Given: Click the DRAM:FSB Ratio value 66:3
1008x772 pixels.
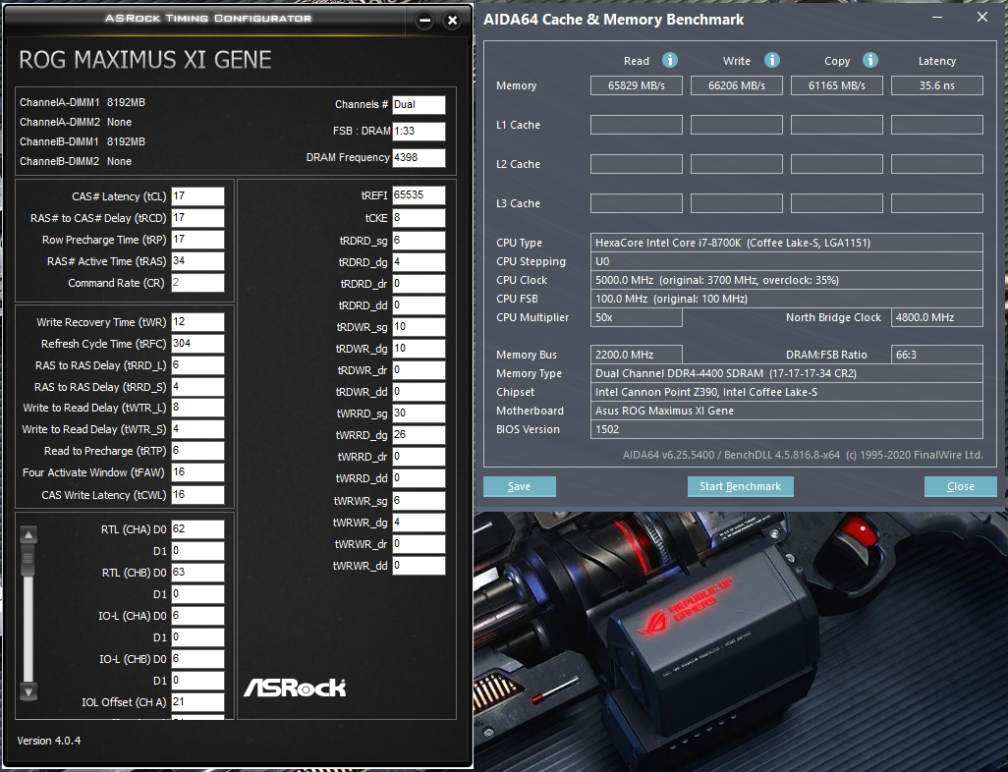Looking at the screenshot, I should [x=937, y=355].
